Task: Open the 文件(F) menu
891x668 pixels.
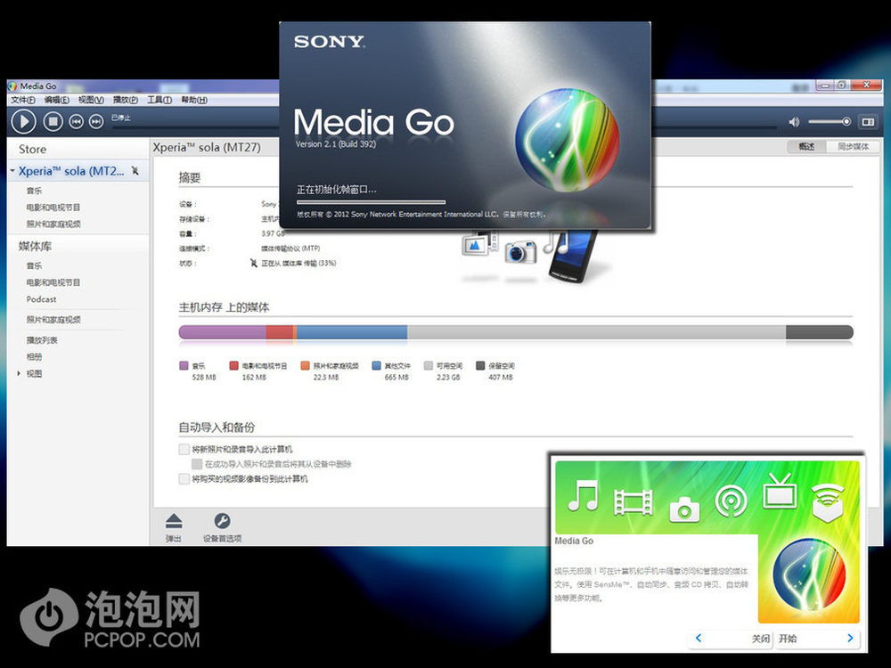Action: click(x=23, y=100)
